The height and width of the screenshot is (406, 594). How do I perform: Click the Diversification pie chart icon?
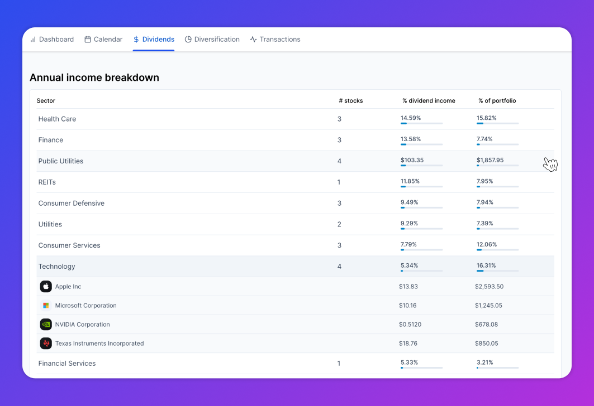188,39
